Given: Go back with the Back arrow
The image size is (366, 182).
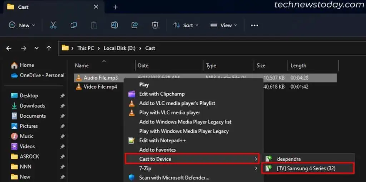Looking at the screenshot, I should [9, 48].
